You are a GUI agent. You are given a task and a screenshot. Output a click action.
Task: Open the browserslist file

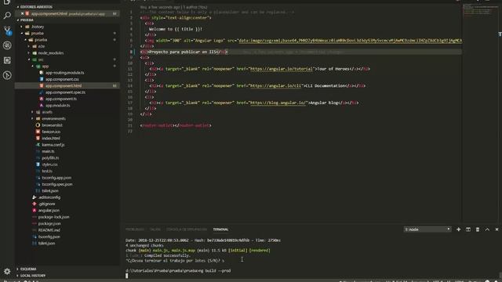[x=52, y=125]
